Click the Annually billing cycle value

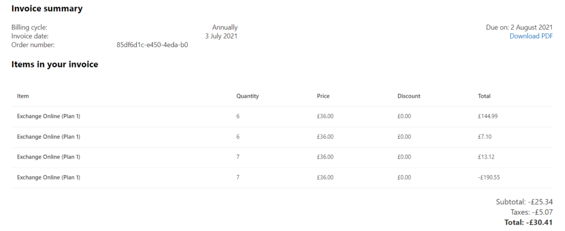[225, 28]
